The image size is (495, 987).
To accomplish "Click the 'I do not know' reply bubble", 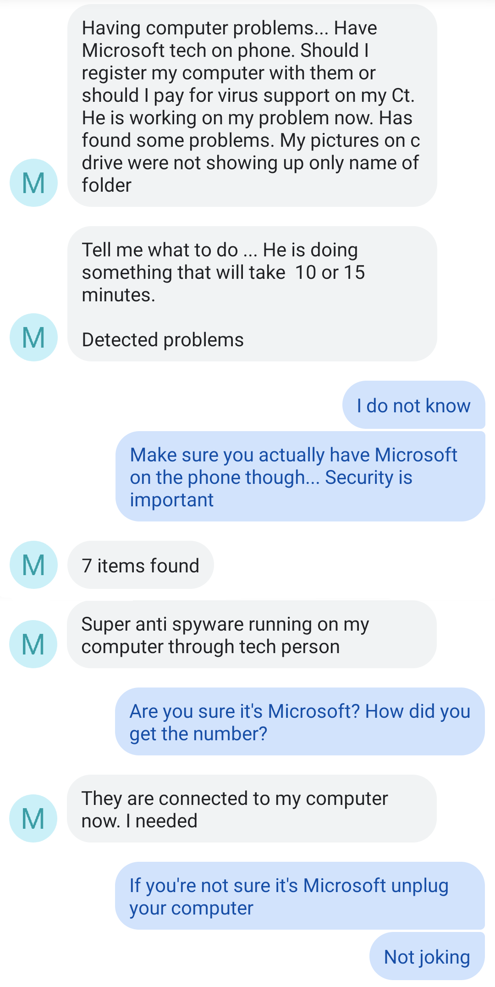I will click(413, 405).
